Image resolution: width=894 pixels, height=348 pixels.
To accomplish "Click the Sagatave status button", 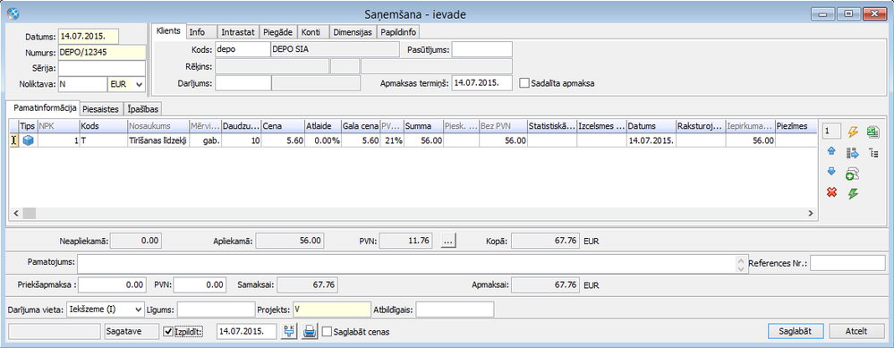I will pos(132,331).
